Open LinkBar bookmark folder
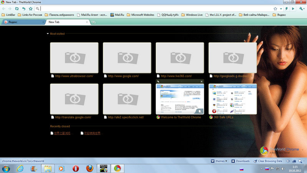 pyautogui.click(x=8, y=15)
